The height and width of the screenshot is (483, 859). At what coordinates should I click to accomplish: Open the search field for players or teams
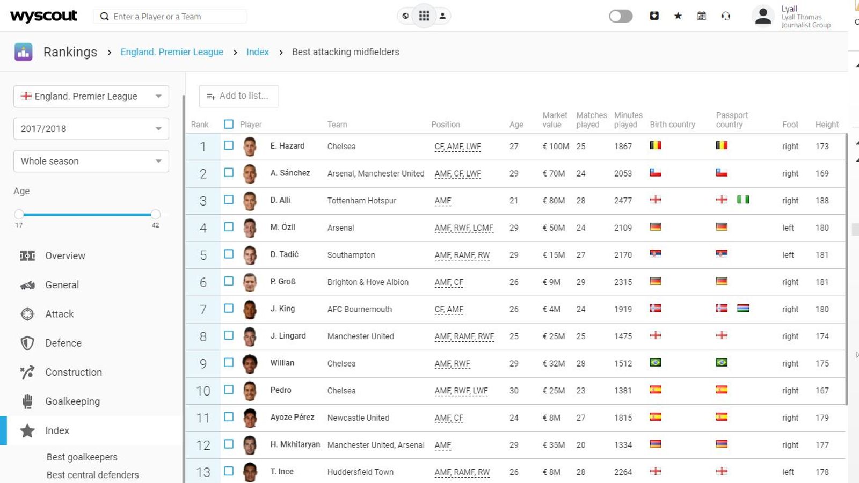coord(169,16)
